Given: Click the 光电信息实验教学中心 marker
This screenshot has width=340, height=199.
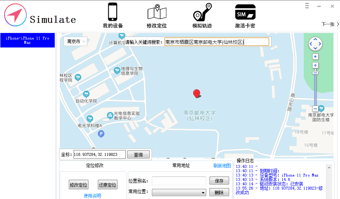Looking at the screenshot, I should (x=110, y=116).
